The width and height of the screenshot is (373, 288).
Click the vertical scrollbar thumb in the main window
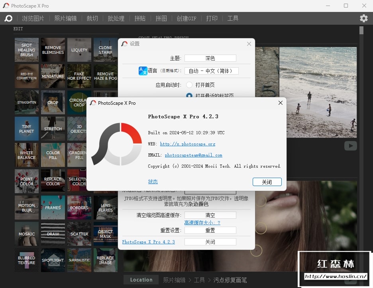click(x=361, y=30)
